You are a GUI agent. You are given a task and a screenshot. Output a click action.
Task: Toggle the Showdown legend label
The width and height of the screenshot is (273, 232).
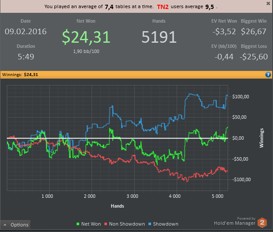coord(166,224)
